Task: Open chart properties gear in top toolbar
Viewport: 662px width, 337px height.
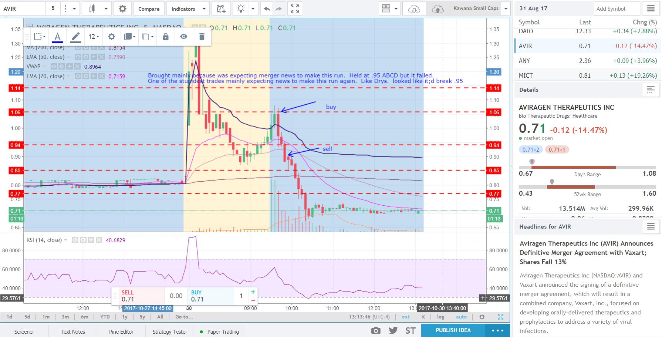Action: coord(122,9)
